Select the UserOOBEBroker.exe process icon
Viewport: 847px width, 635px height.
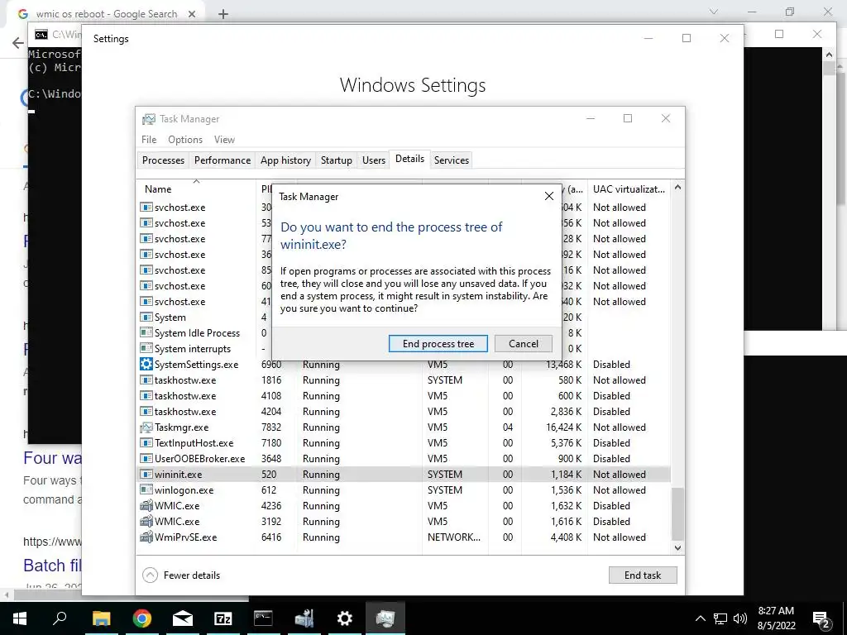pyautogui.click(x=146, y=458)
